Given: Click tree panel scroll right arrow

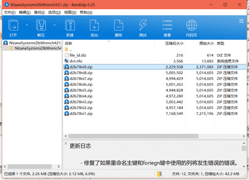Looking at the screenshot, I should click(59, 166).
